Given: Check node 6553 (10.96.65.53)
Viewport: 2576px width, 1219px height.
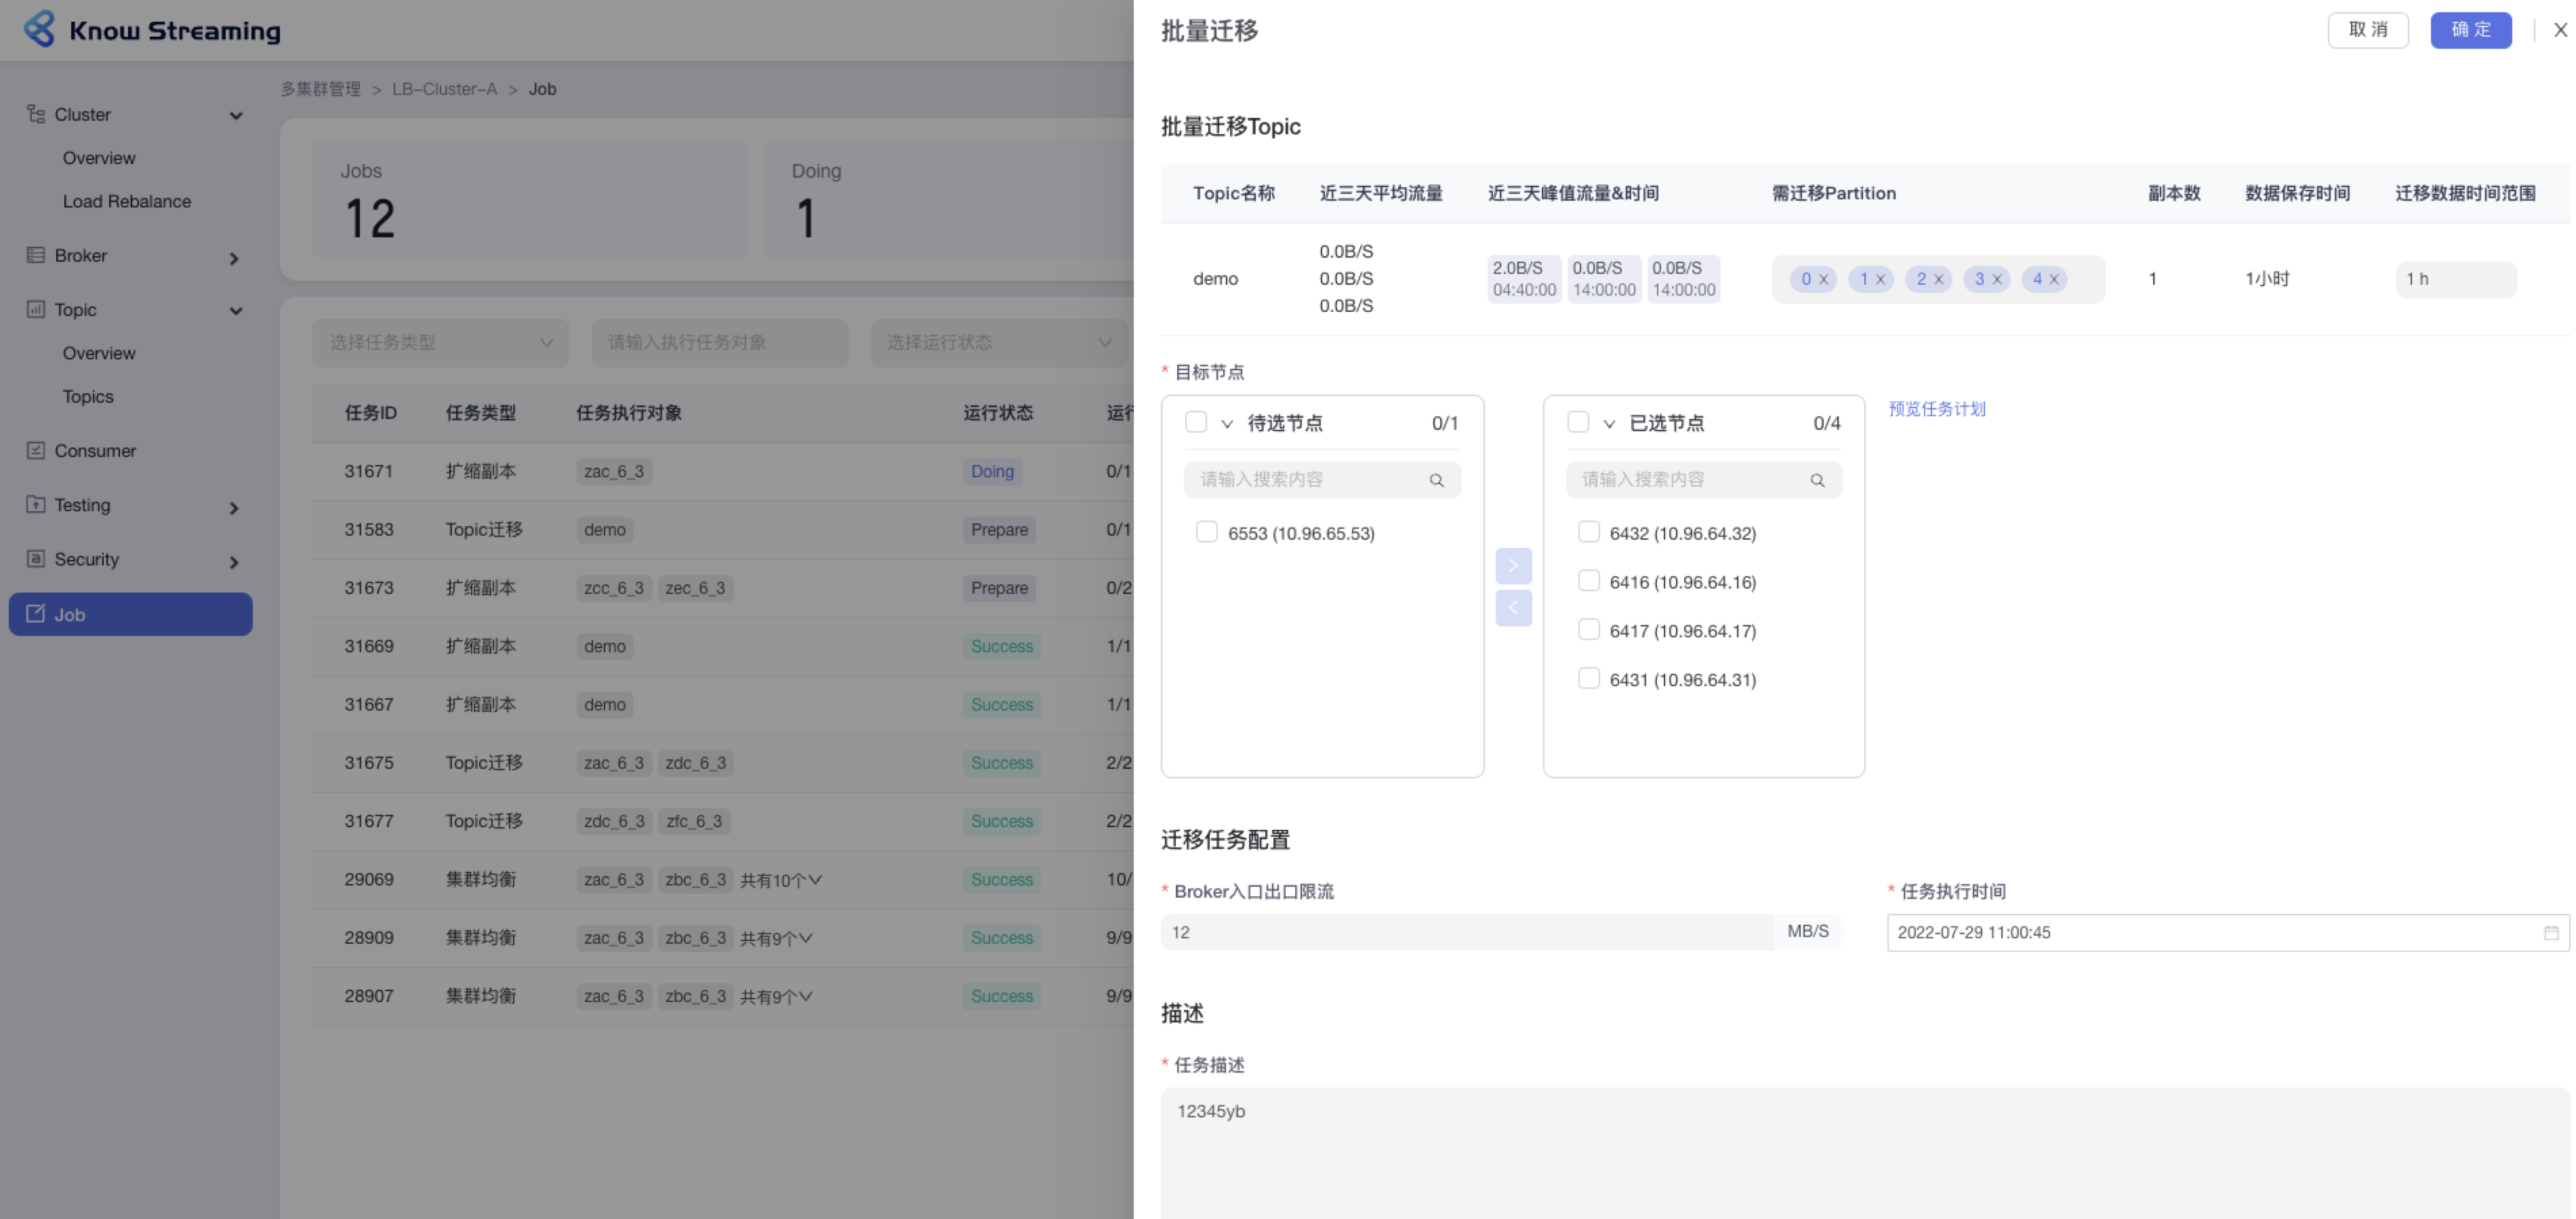Looking at the screenshot, I should tap(1207, 532).
